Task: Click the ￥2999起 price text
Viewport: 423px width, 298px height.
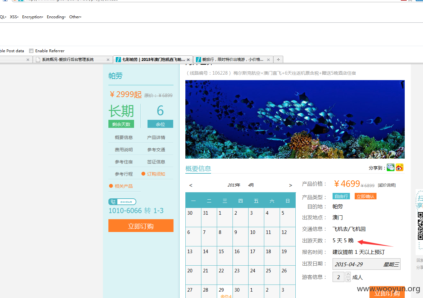Action: point(125,95)
